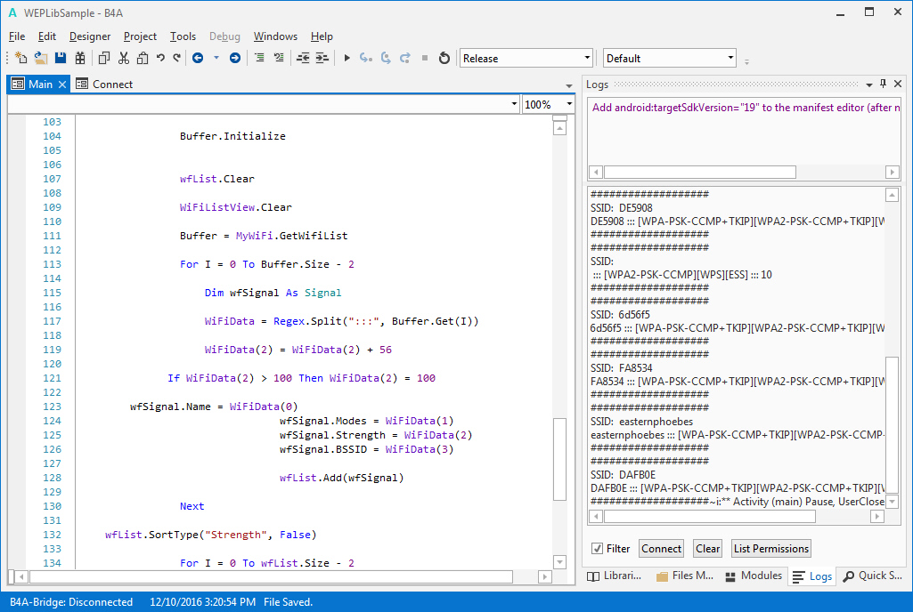This screenshot has width=913, height=612.
Task: Click the List Permissions button
Action: click(x=770, y=549)
